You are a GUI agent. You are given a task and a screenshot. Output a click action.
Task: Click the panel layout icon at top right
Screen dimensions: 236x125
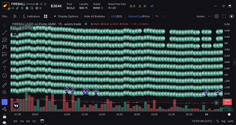230,6
